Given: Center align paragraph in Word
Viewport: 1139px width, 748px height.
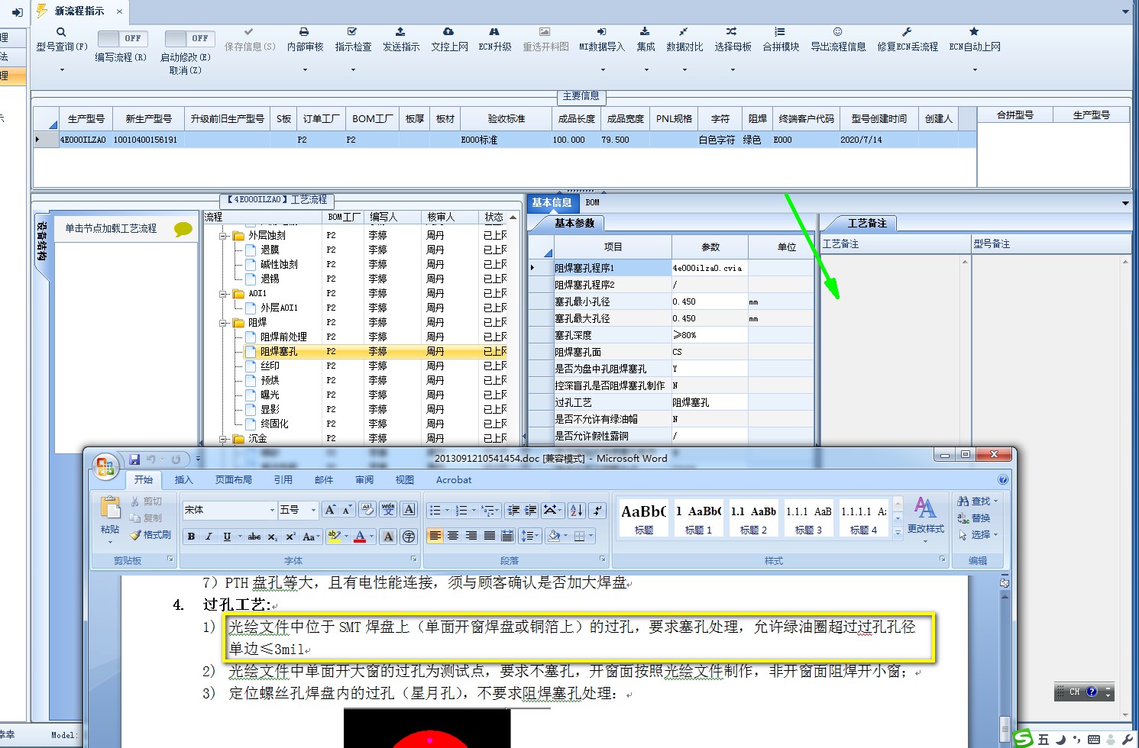Looking at the screenshot, I should point(453,536).
